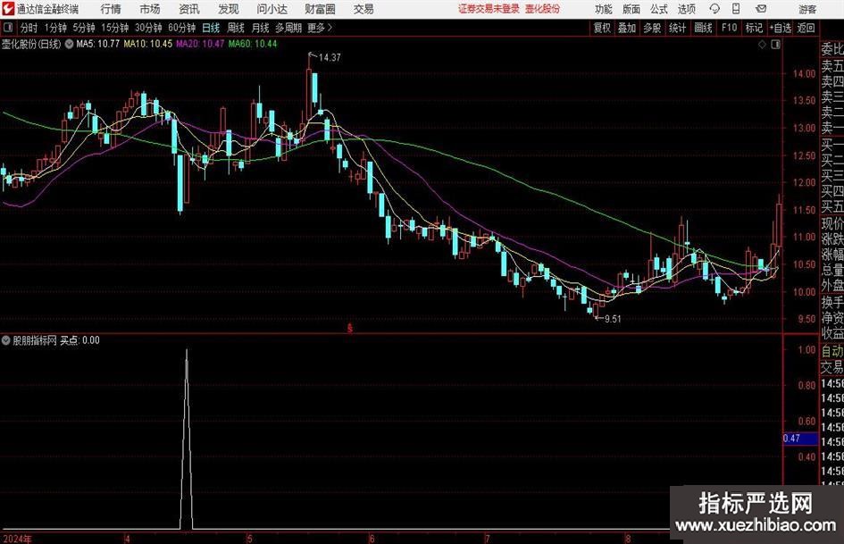Click the 14.37 high price label
Viewport: 844px width, 544px height.
click(330, 57)
